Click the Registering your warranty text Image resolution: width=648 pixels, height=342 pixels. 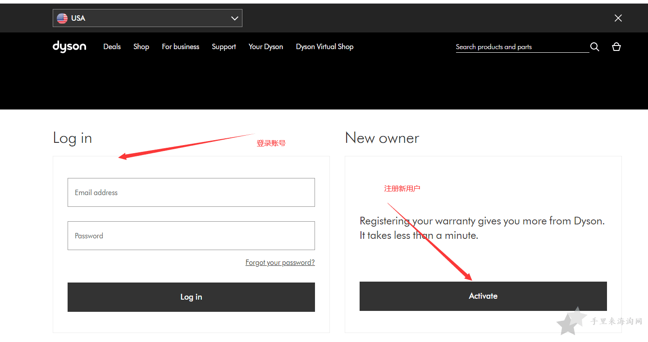[x=482, y=228]
